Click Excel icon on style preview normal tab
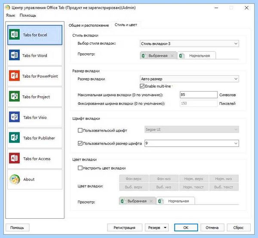258x238 pixels. point(181,56)
